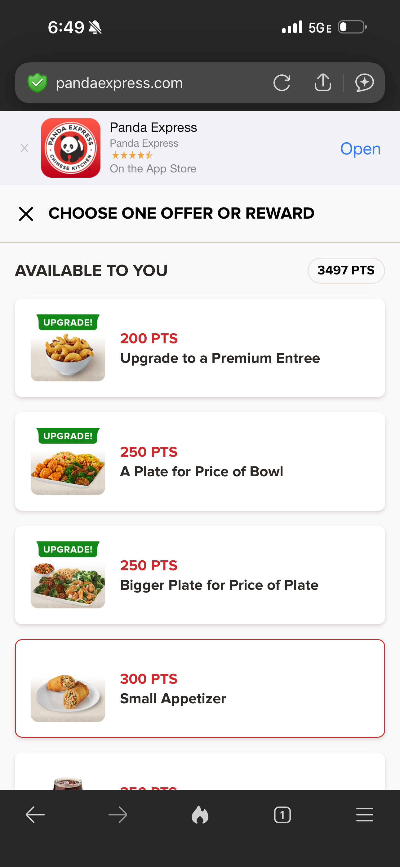Pick the 300 PTS Small Appetizer reward
The height and width of the screenshot is (867, 400).
(x=200, y=688)
